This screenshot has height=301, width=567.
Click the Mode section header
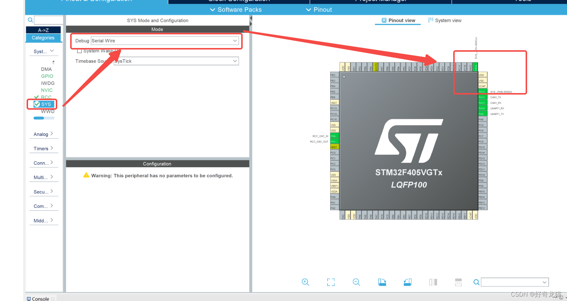157,29
